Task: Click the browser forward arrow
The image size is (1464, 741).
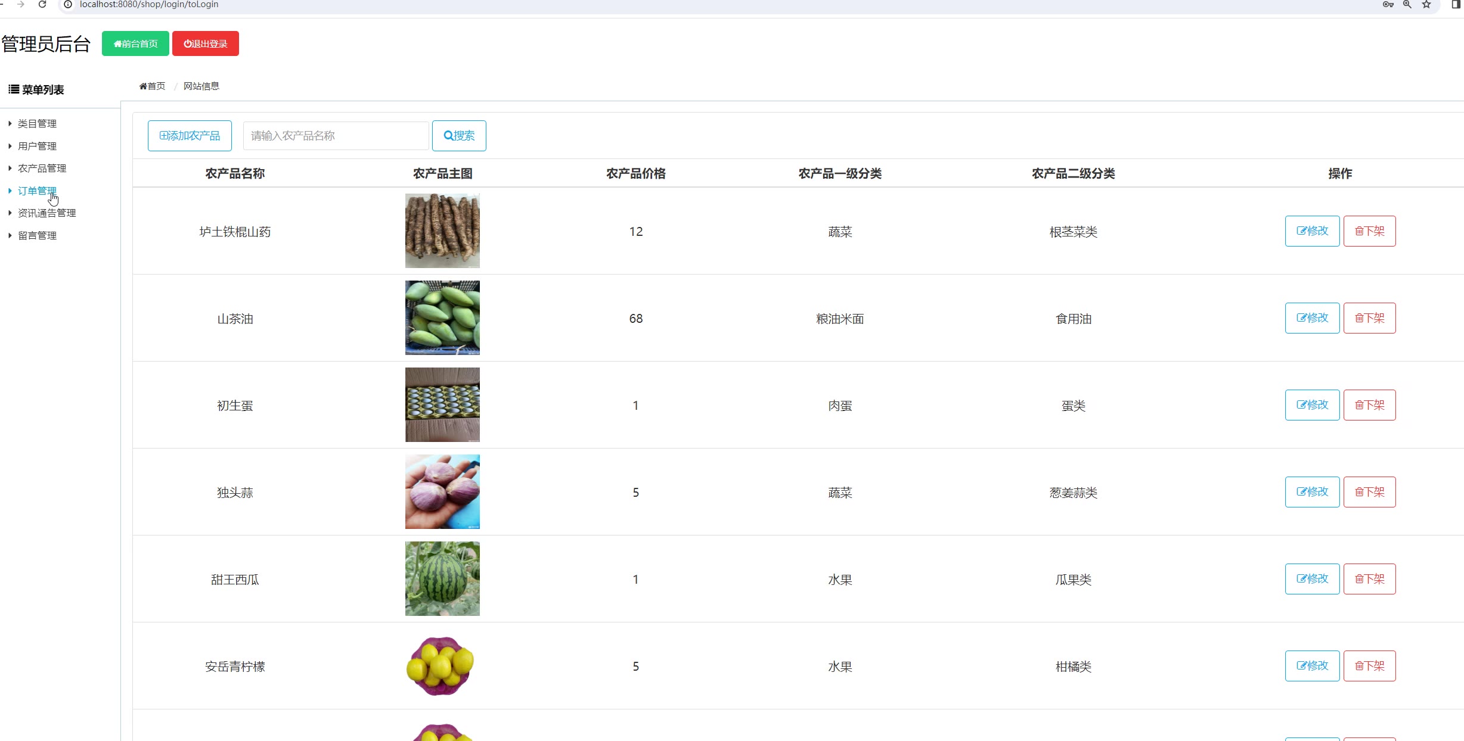Action: [x=21, y=4]
